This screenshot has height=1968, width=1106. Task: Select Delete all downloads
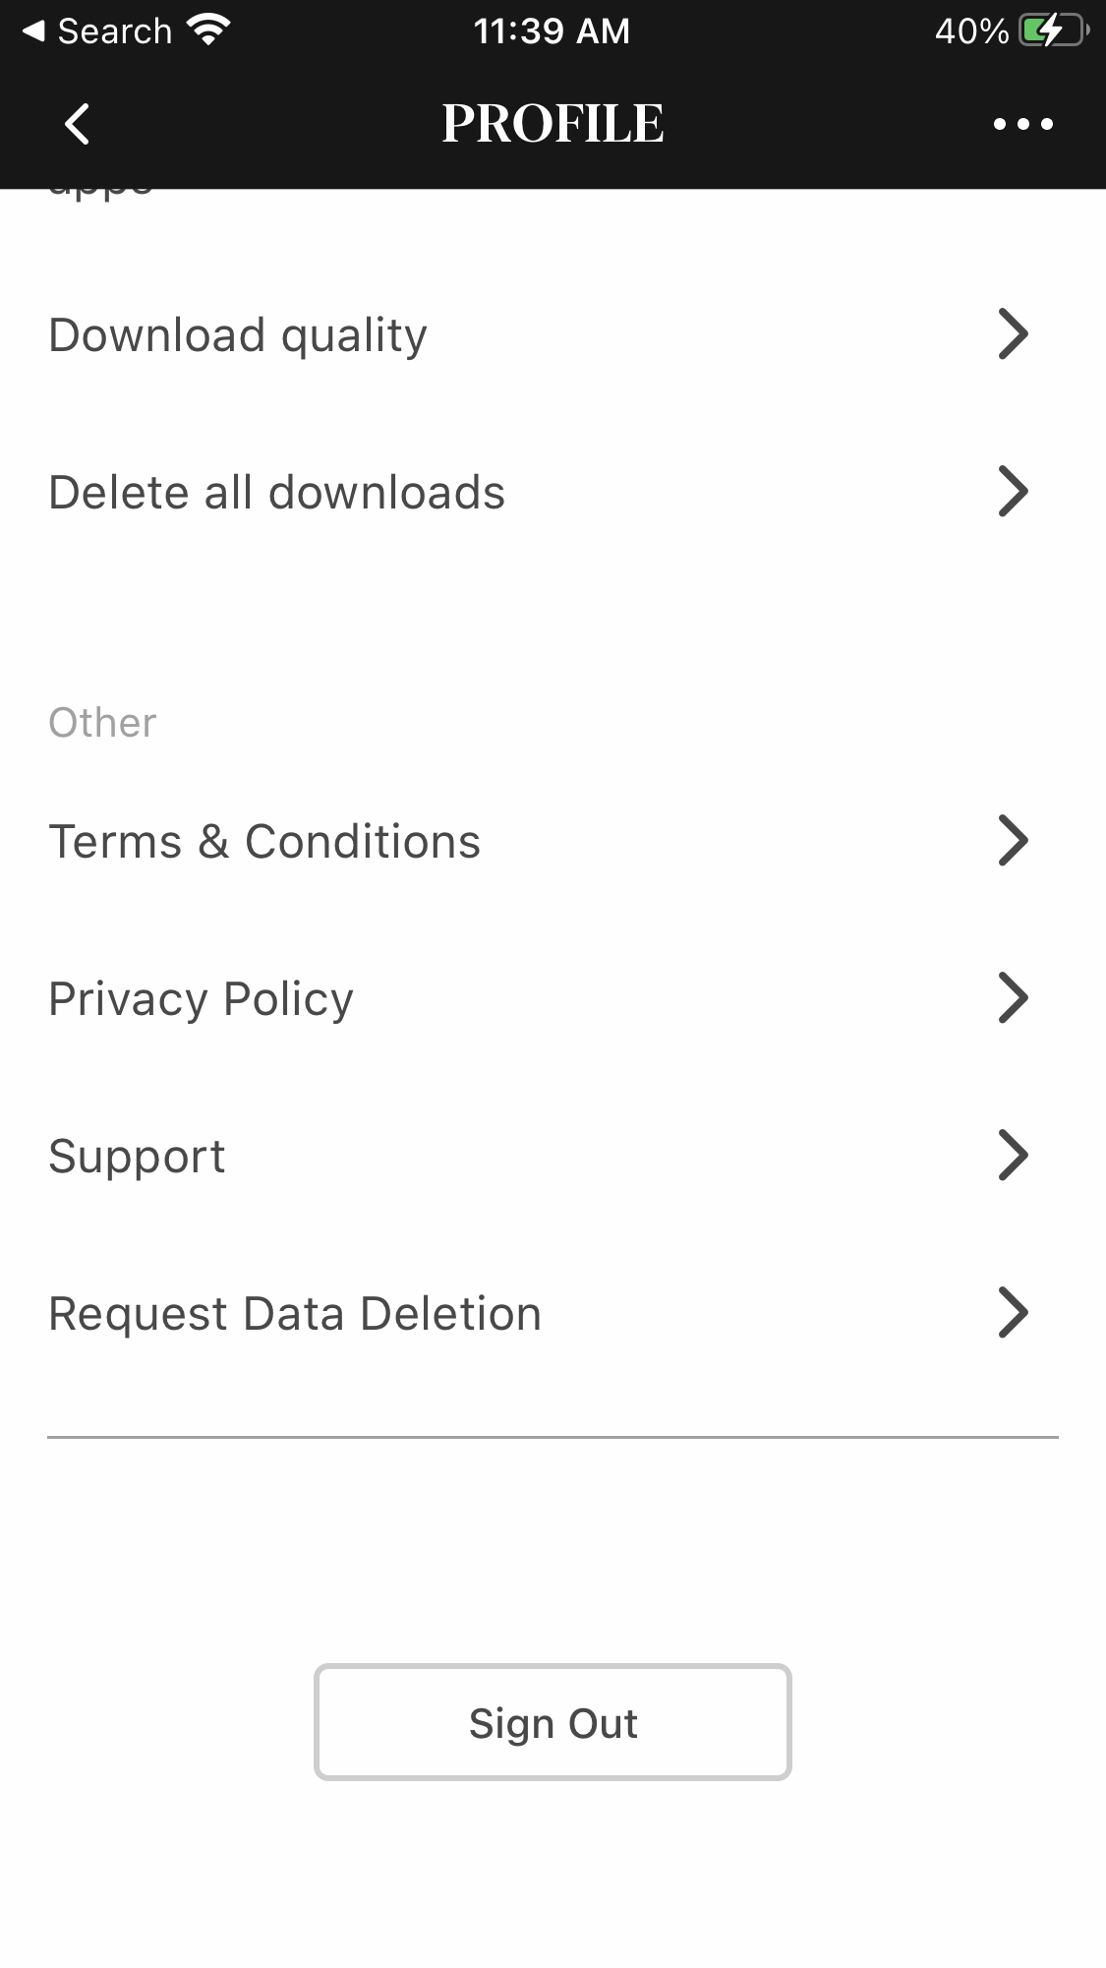tap(276, 493)
